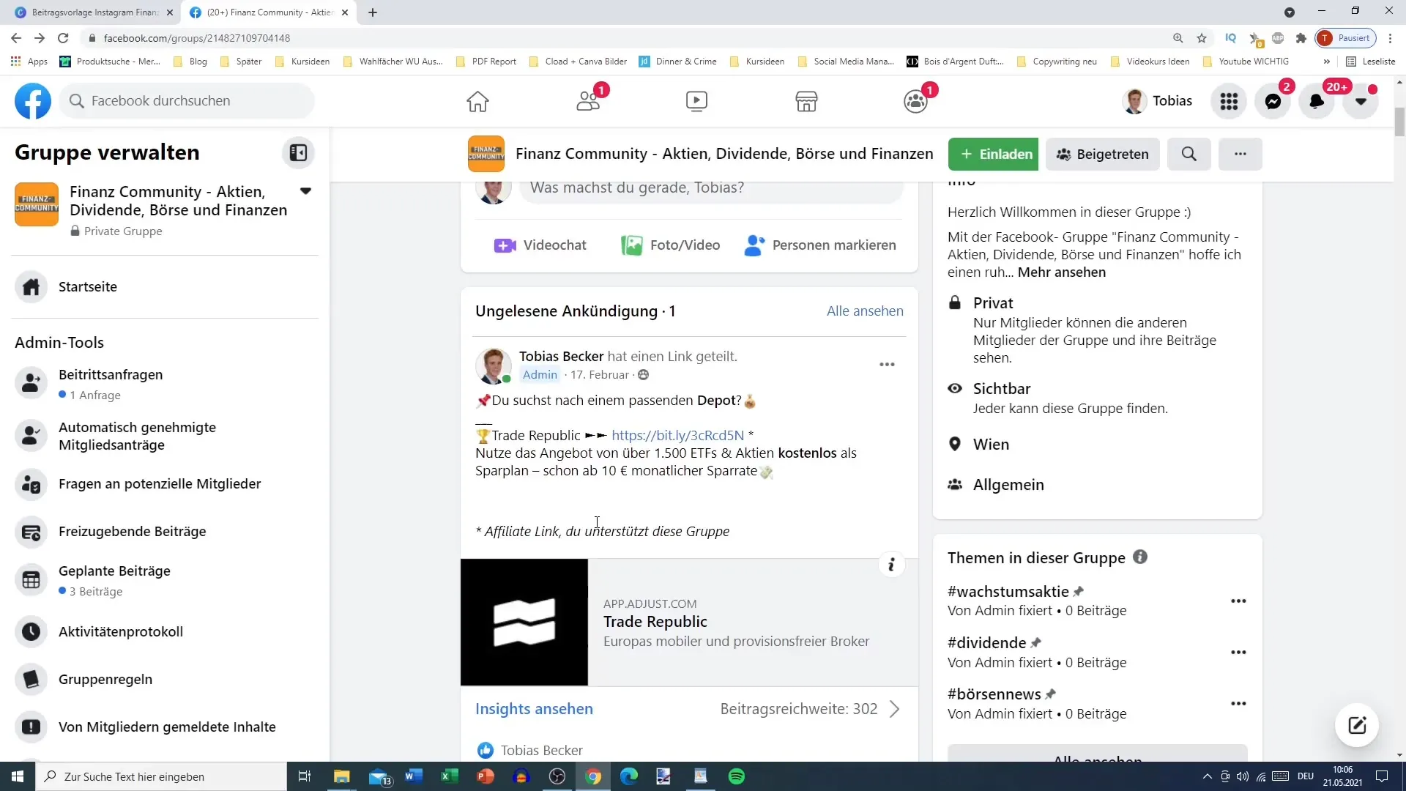Expand group switcher arrow beside Finanz Community
Image resolution: width=1406 pixels, height=791 pixels.
pos(305,191)
